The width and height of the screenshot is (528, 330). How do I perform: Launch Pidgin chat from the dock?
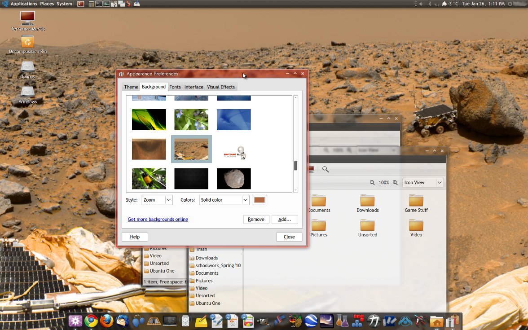pyautogui.click(x=138, y=321)
